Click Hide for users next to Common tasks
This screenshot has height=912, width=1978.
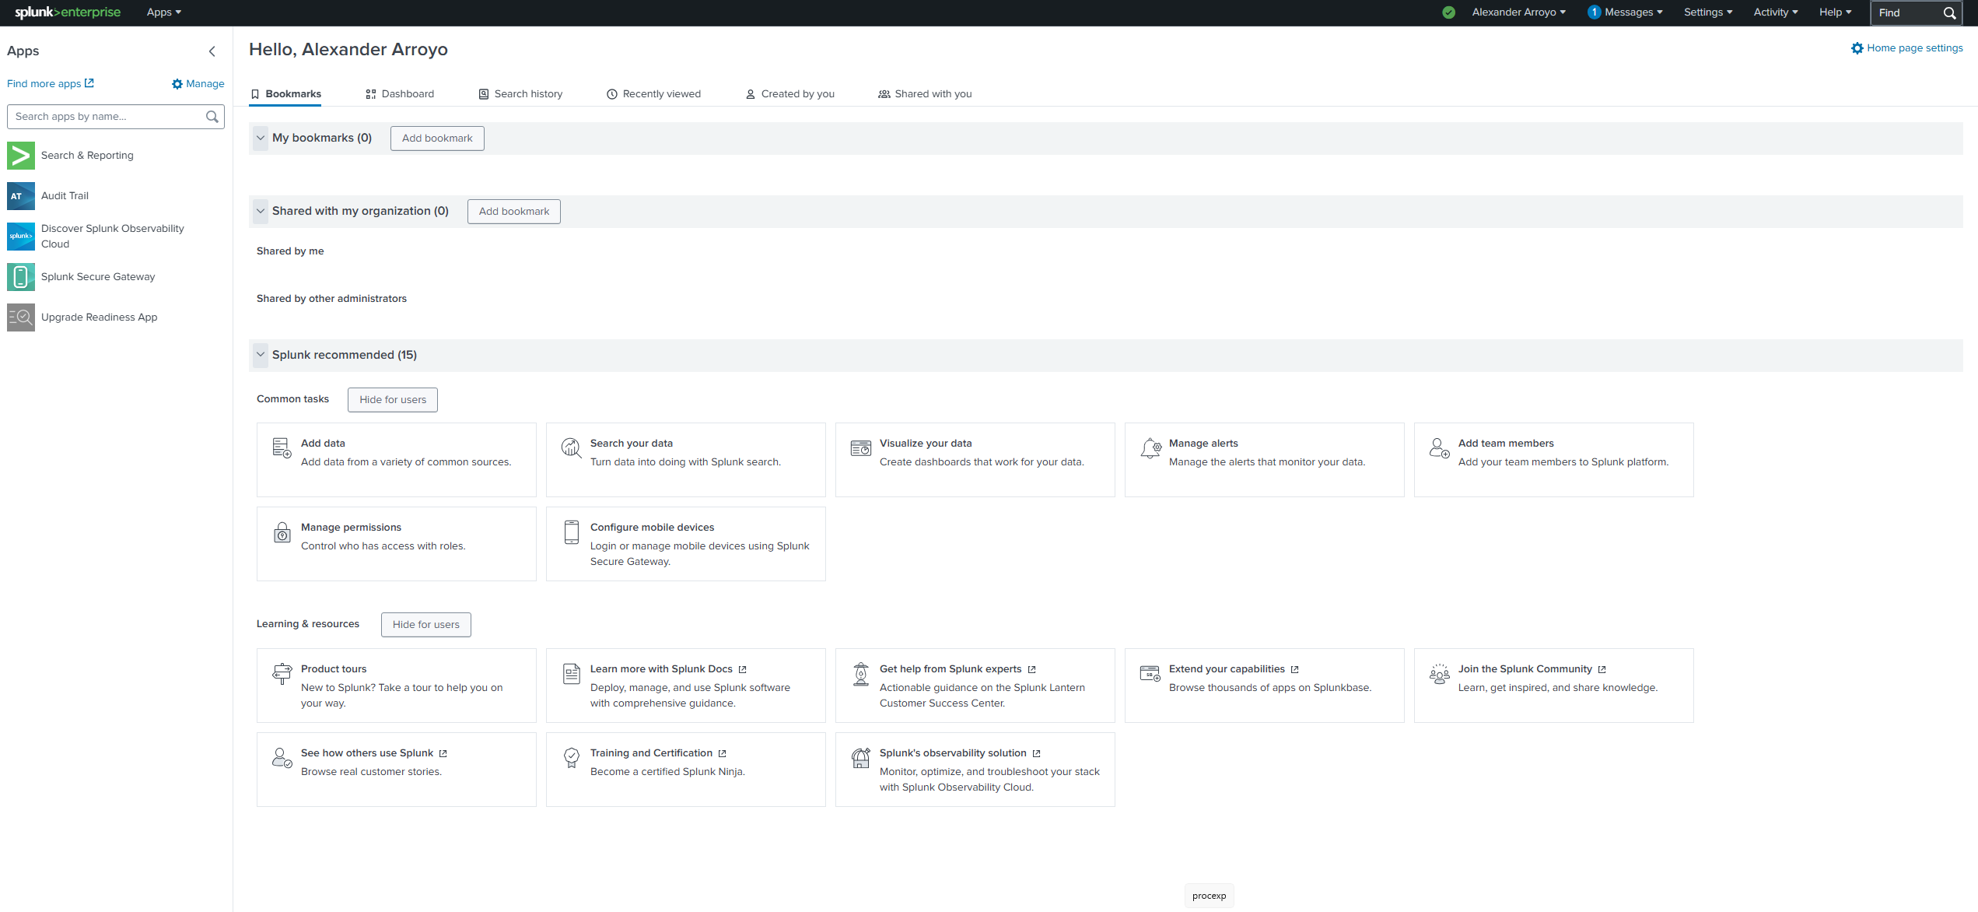coord(393,400)
